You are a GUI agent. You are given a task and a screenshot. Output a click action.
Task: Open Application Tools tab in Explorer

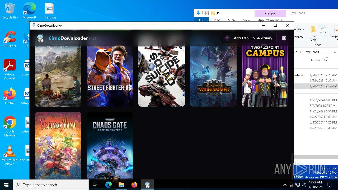coord(270,20)
